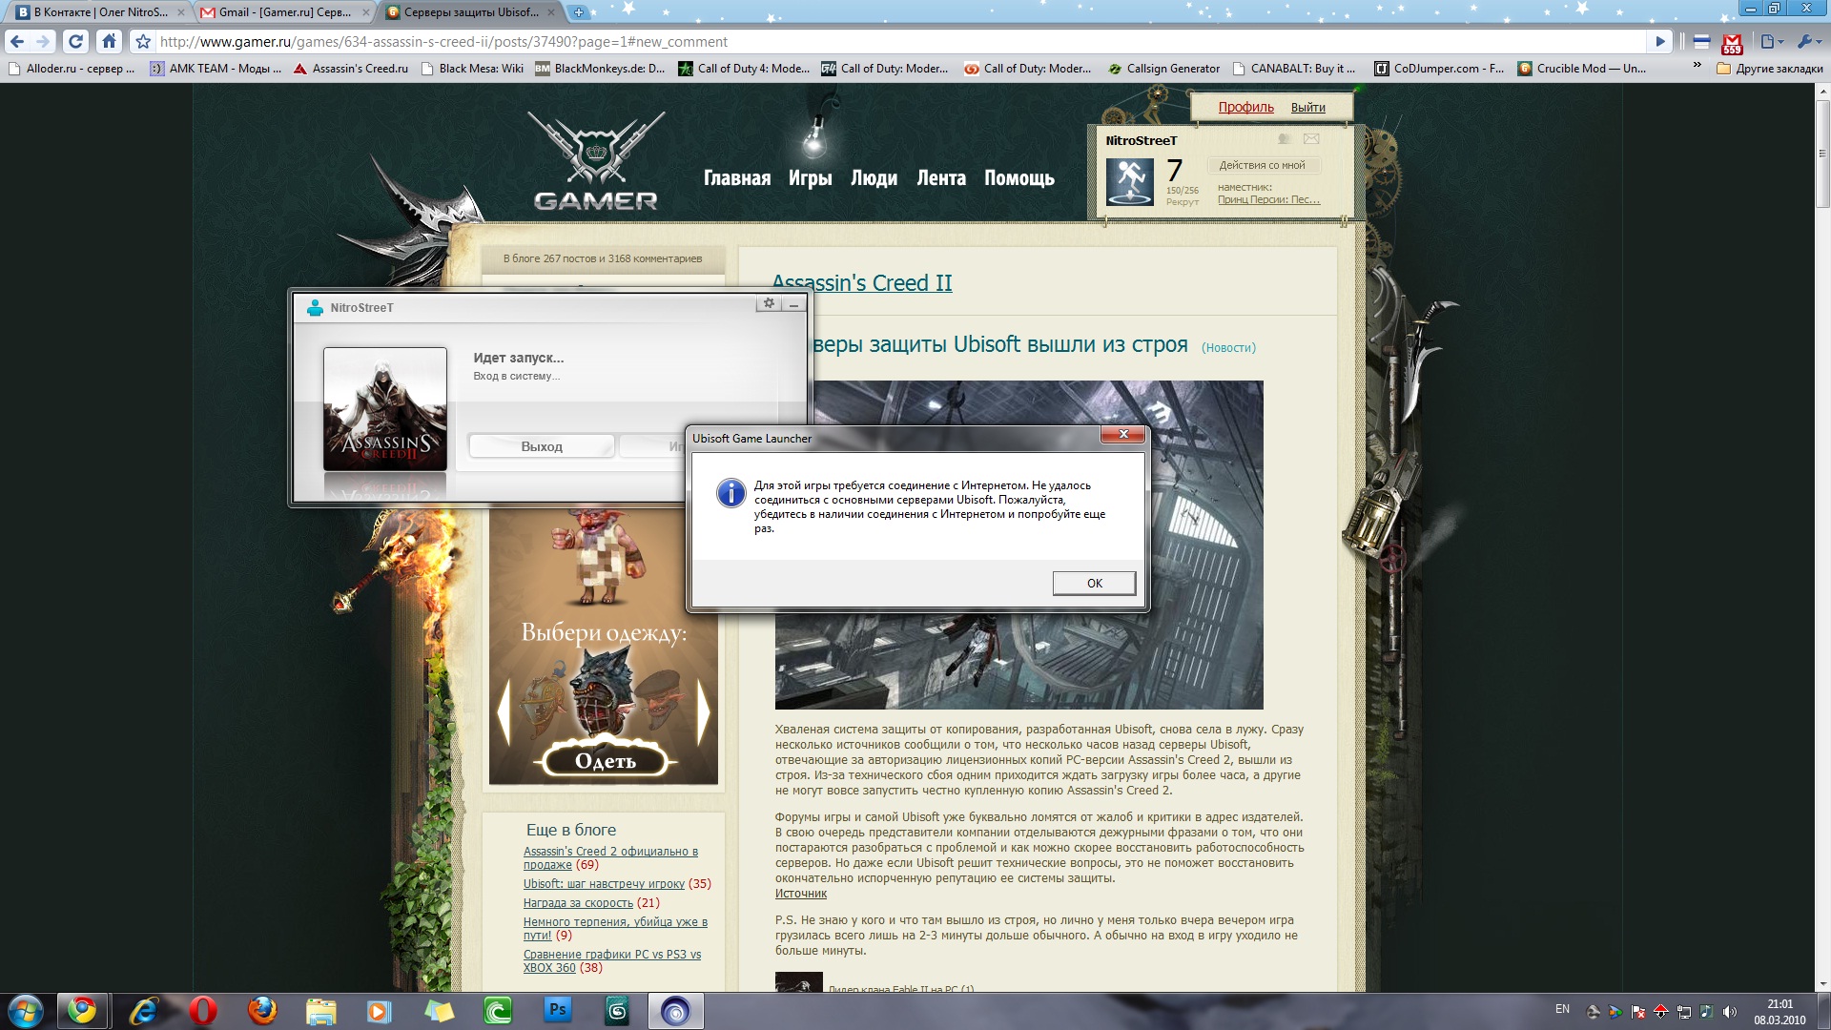Image resolution: width=1831 pixels, height=1030 pixels.
Task: Open the messages envelope icon in profile box
Action: (x=1311, y=139)
